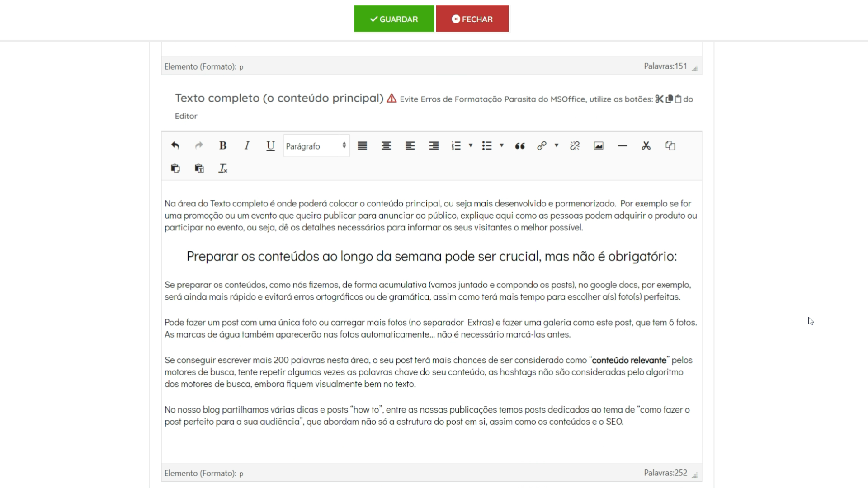
Task: Toggle justify text alignment
Action: (362, 145)
